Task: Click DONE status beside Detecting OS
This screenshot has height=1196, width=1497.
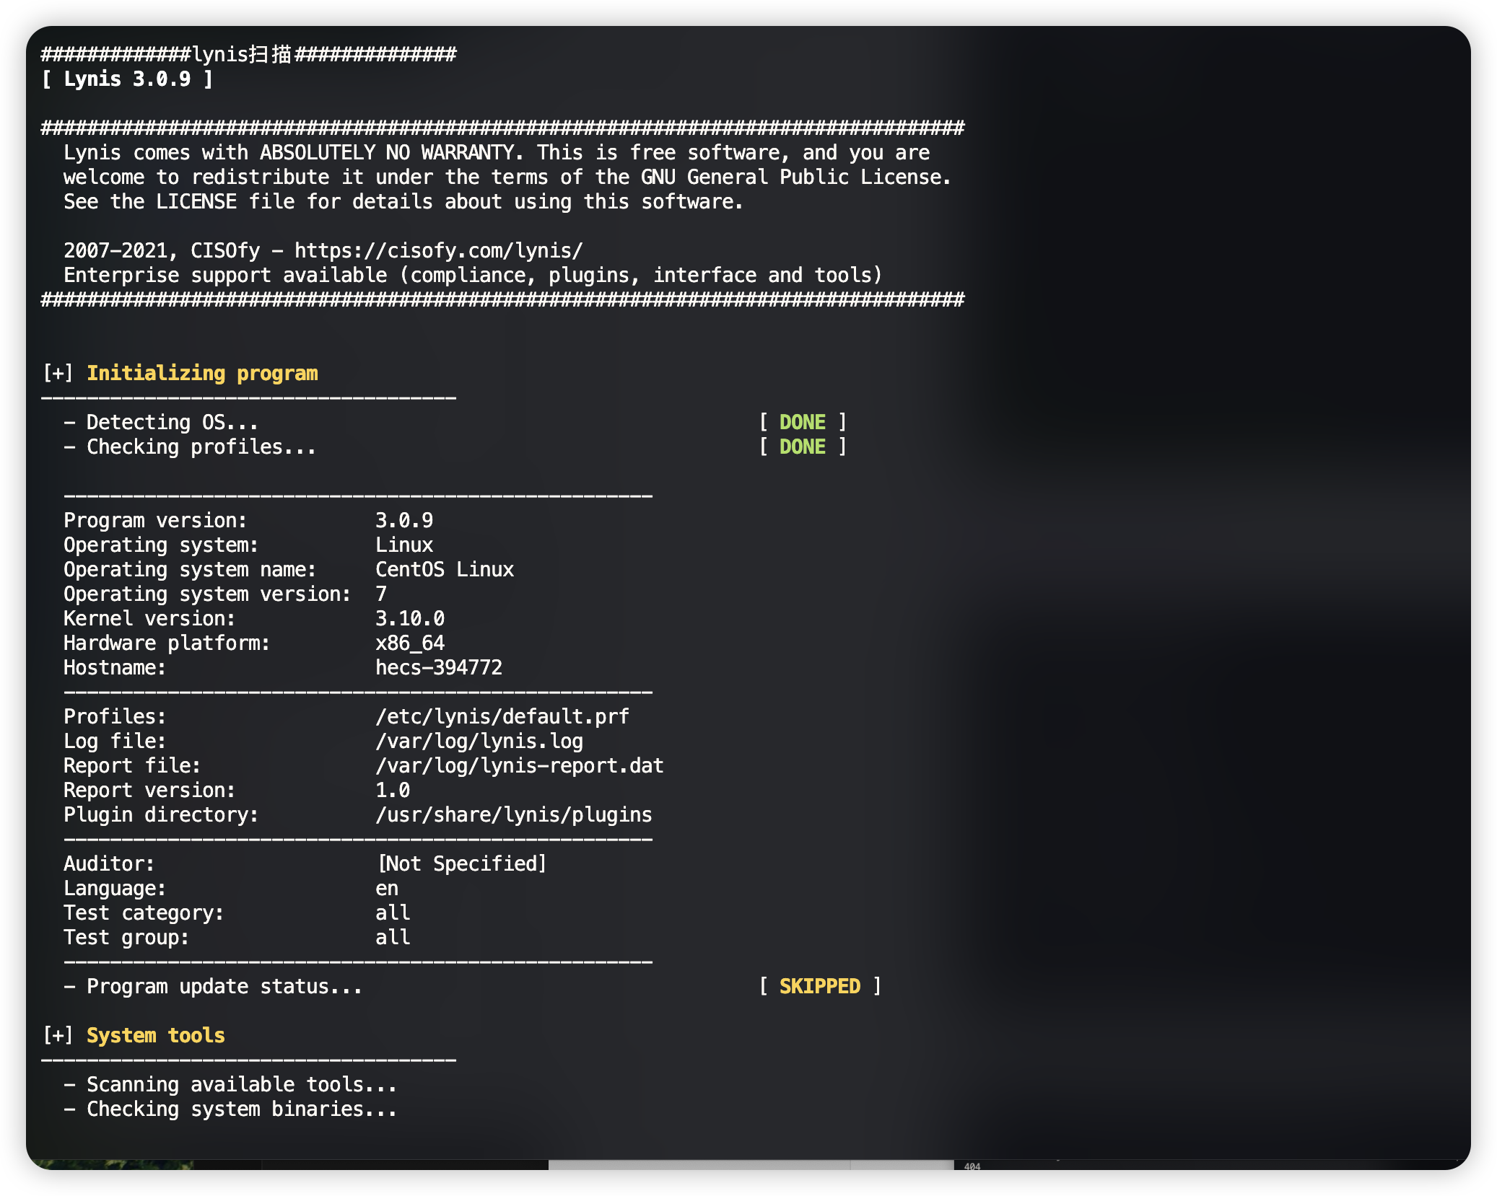Action: [x=802, y=422]
